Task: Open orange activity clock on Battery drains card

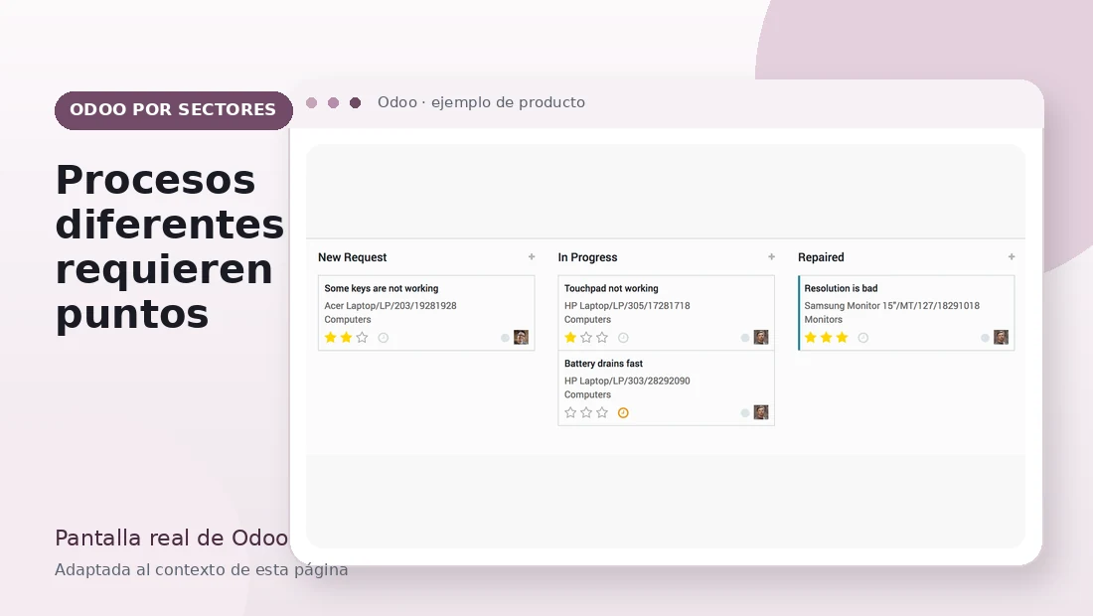Action: [x=623, y=412]
